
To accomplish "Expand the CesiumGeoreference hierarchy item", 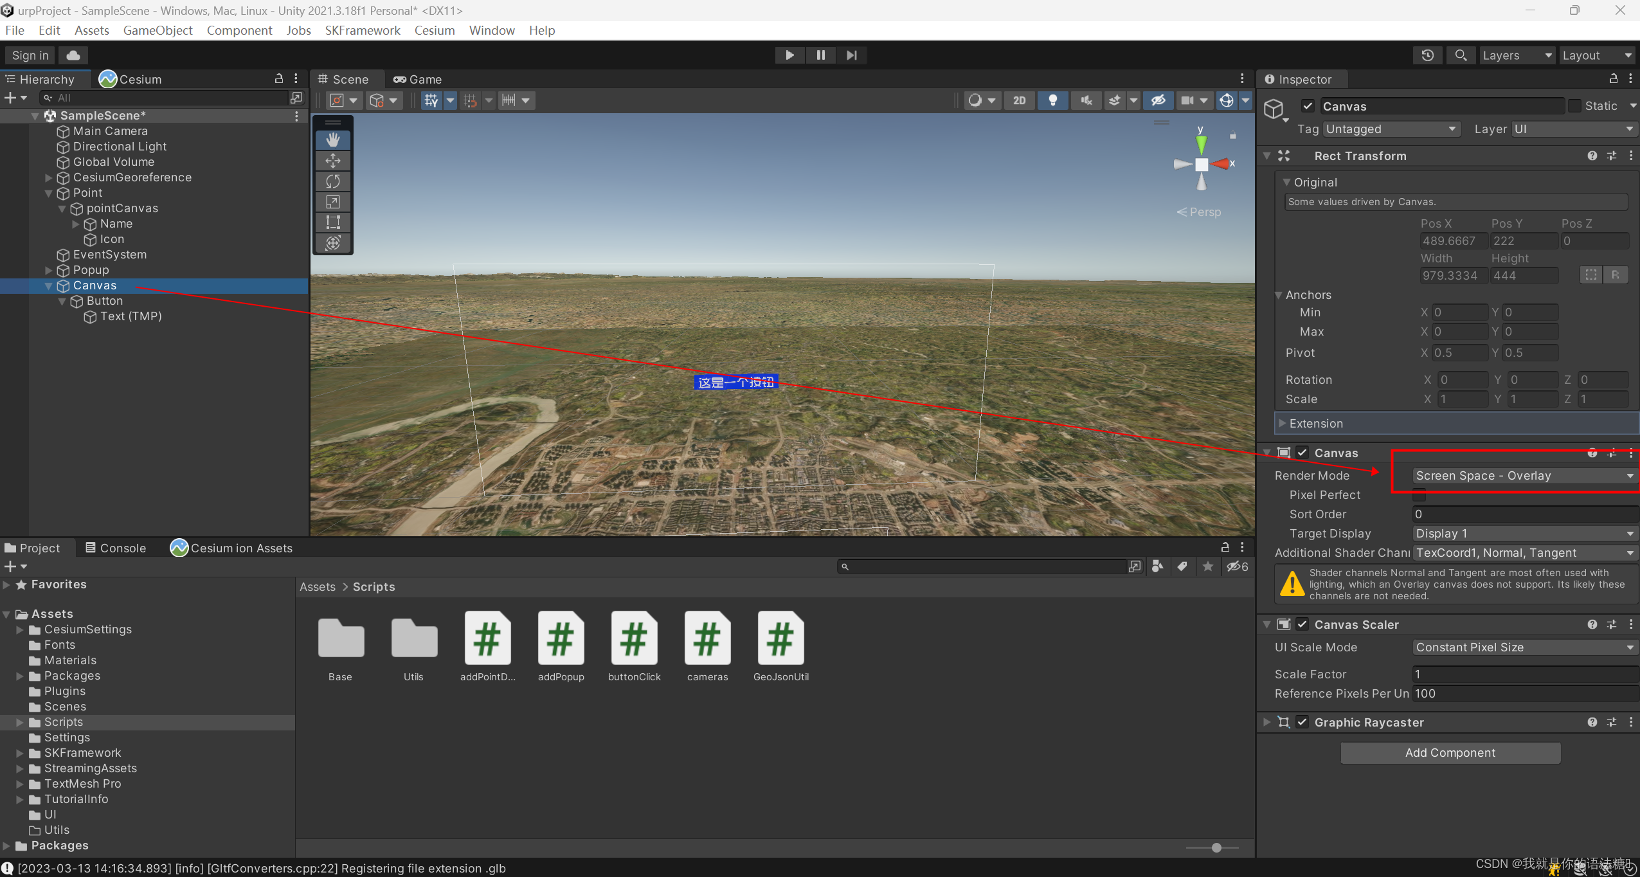I will tap(49, 177).
